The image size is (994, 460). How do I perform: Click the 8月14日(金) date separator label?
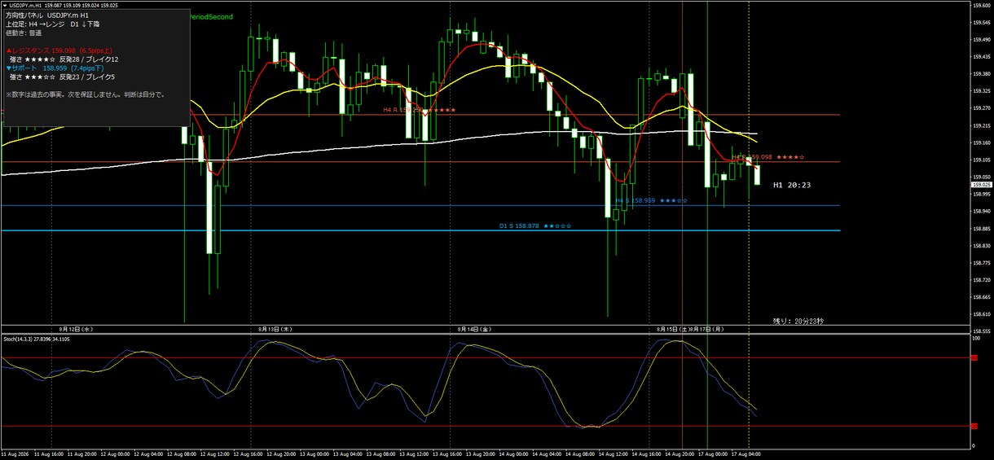pyautogui.click(x=474, y=330)
